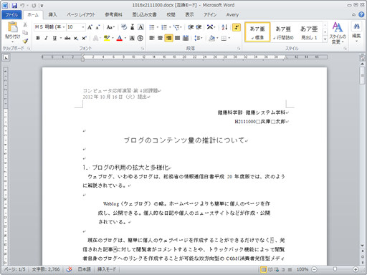Open the font size dropdown
This screenshot has width=367, height=275.
coord(83,27)
